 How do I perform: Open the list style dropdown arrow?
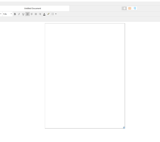[56, 14]
